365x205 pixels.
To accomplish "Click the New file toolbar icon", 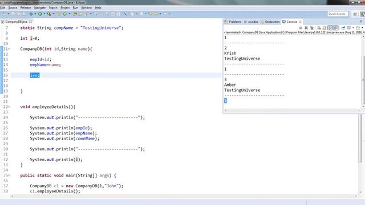I will pyautogui.click(x=4, y=14).
